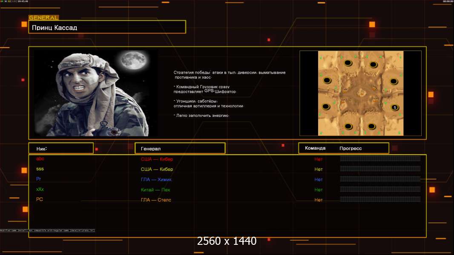Select player "abc" in the nickname list
This screenshot has width=454, height=255.
coord(40,159)
